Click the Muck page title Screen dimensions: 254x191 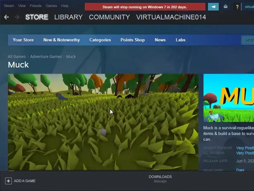click(18, 65)
